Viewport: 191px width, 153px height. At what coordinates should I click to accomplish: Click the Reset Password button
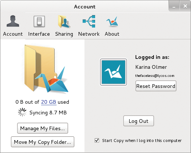click(x=156, y=86)
